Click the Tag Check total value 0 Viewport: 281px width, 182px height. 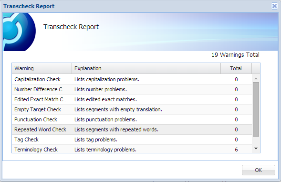pyautogui.click(x=236, y=139)
